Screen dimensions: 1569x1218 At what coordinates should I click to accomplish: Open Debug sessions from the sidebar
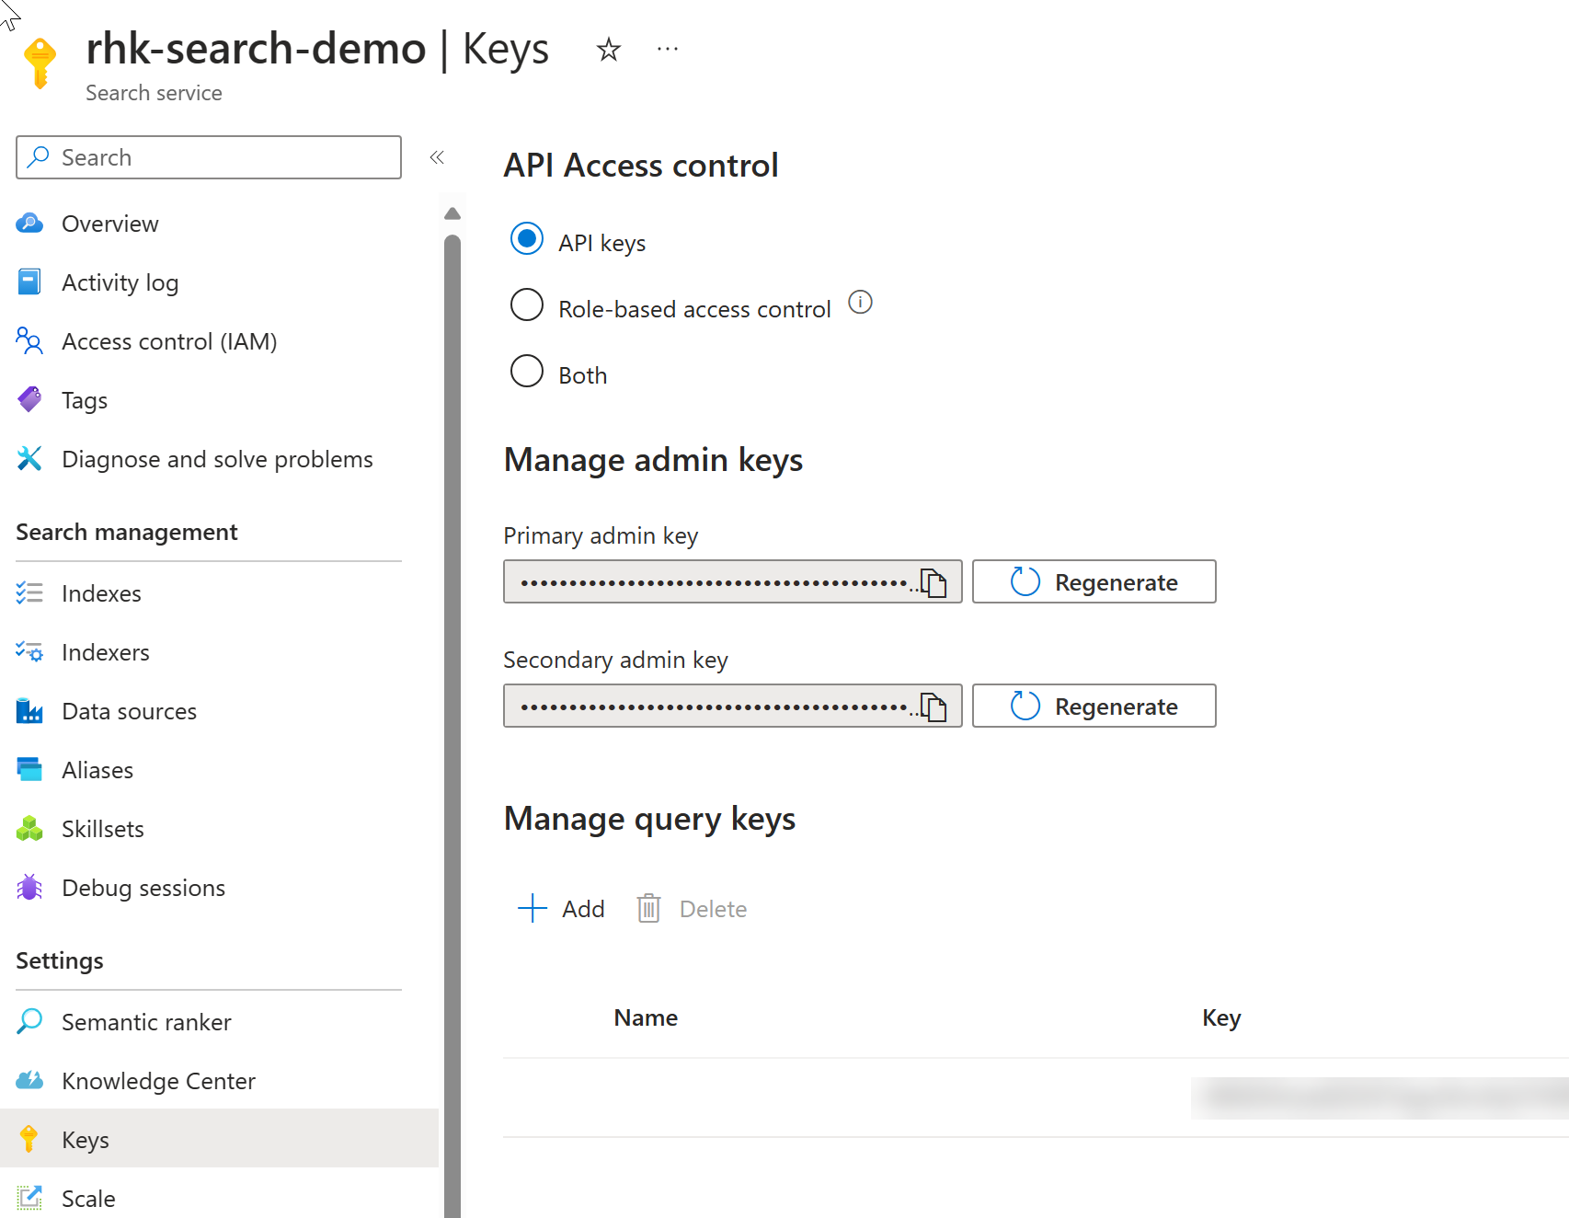pos(143,888)
